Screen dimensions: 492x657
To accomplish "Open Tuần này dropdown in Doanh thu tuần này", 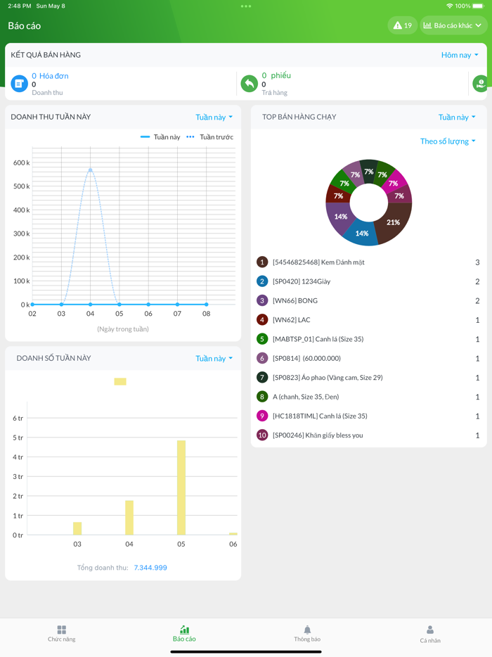I will [x=214, y=117].
